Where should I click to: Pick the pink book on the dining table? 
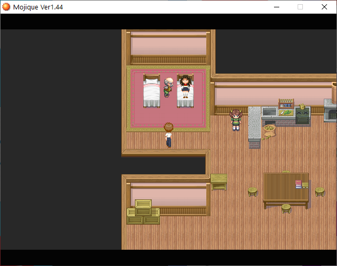[298, 184]
